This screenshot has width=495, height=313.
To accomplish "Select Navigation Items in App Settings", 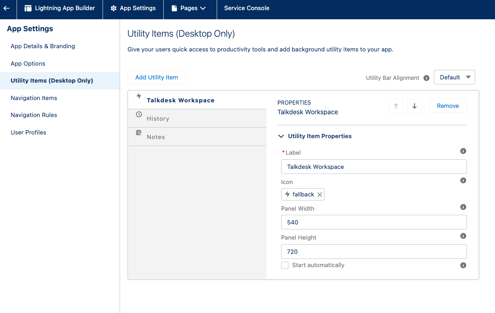I will tap(34, 98).
